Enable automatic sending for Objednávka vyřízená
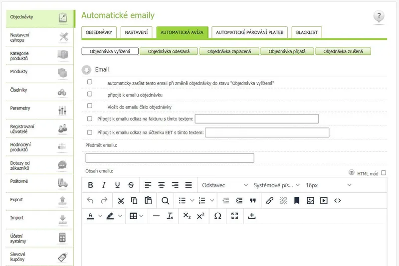Image resolution: width=399 pixels, height=266 pixels. point(90,82)
